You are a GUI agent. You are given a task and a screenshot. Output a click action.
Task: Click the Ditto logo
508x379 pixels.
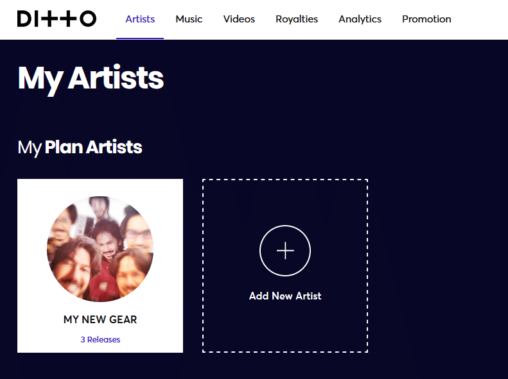tap(57, 19)
